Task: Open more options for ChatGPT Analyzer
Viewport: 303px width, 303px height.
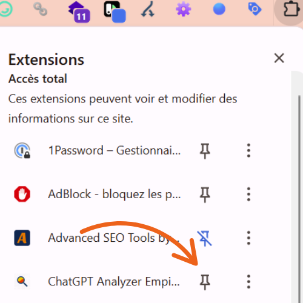Action: click(x=248, y=282)
